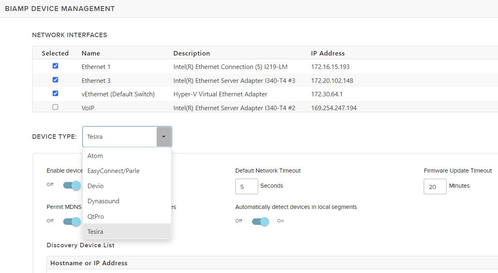Click Intel(R) Ethernet Connection (5) I219-LM description

pos(230,67)
